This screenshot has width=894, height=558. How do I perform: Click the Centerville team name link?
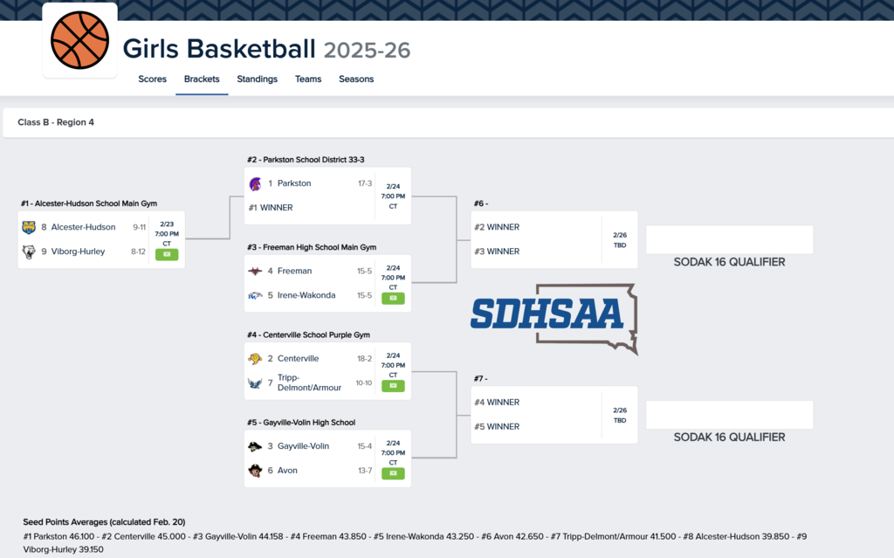coord(297,358)
